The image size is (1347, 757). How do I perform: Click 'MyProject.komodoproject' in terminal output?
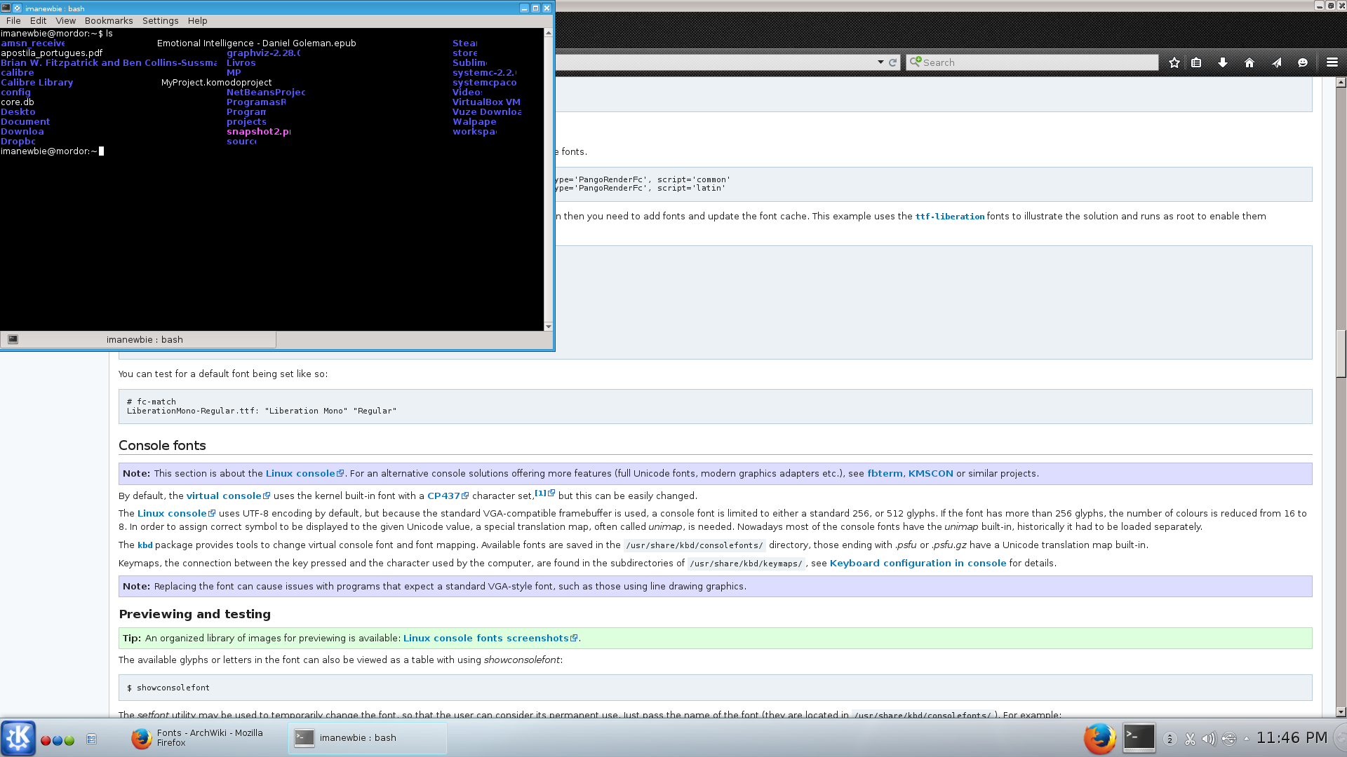pos(216,83)
